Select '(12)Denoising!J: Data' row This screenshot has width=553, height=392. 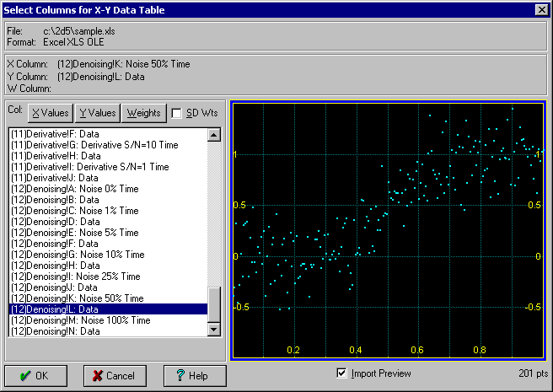(x=108, y=287)
